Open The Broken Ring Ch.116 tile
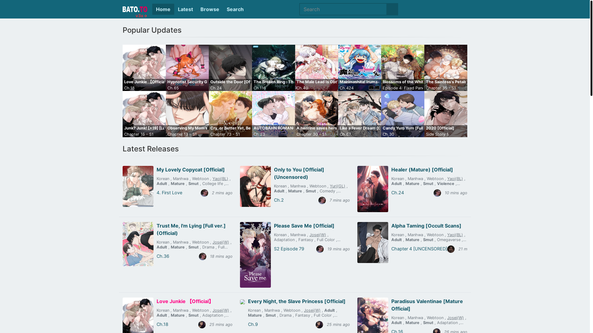 coord(273,68)
